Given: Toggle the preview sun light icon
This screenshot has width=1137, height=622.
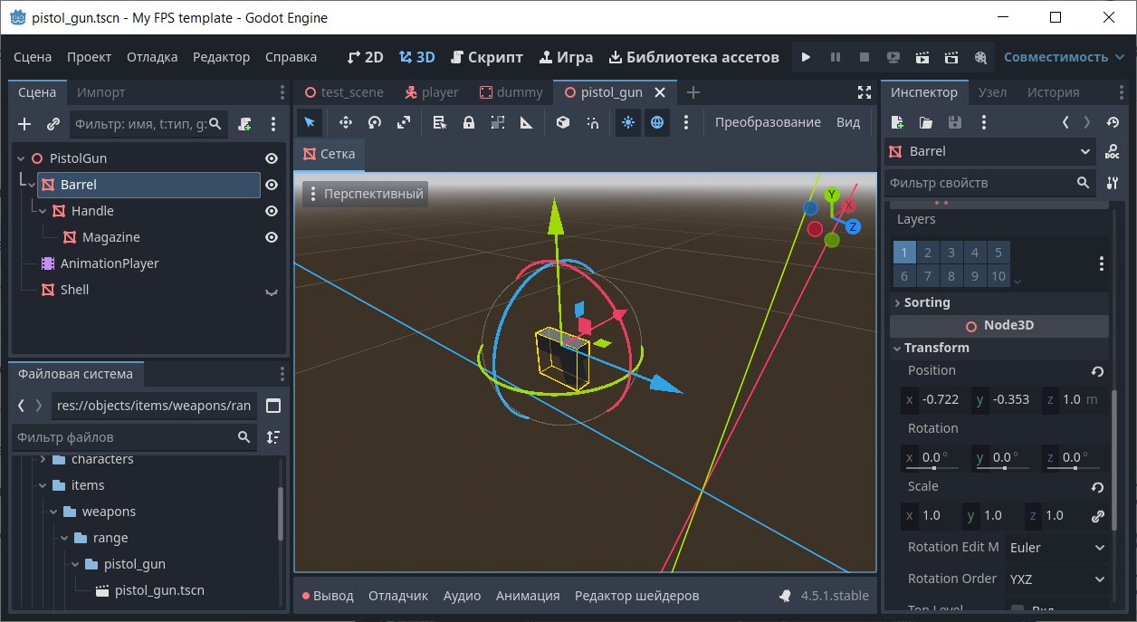Looking at the screenshot, I should pyautogui.click(x=628, y=122).
